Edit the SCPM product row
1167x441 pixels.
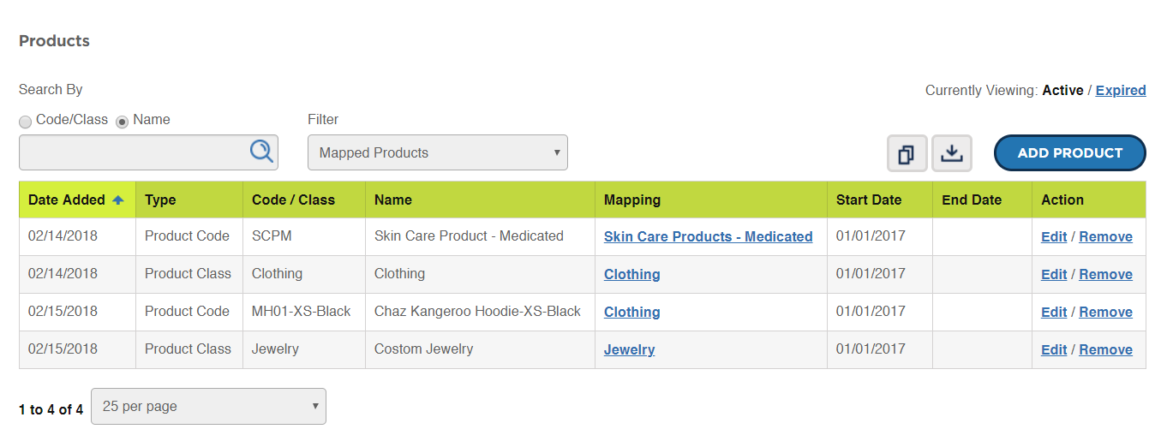[x=1054, y=236]
